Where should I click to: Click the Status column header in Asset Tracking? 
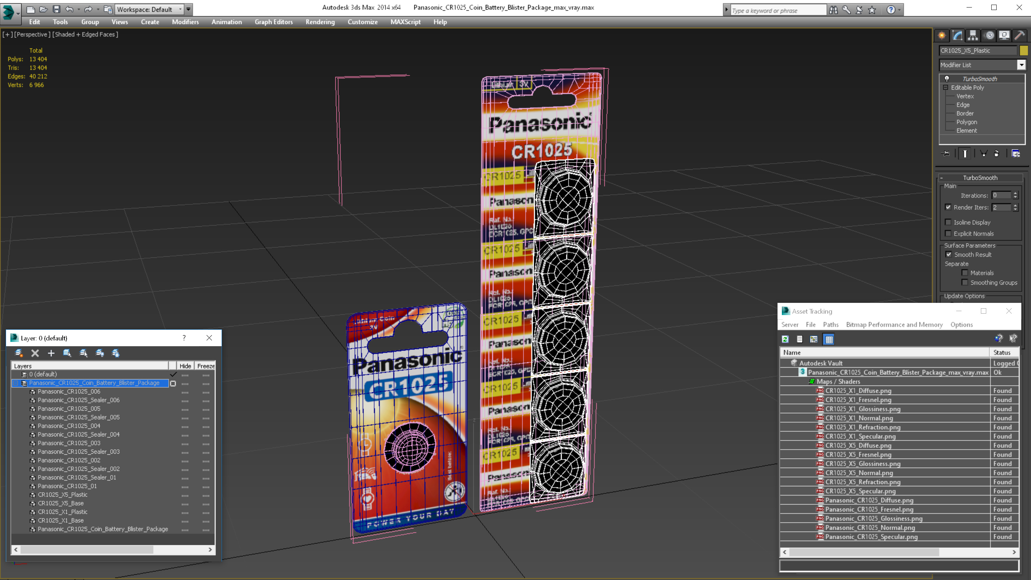(1004, 352)
